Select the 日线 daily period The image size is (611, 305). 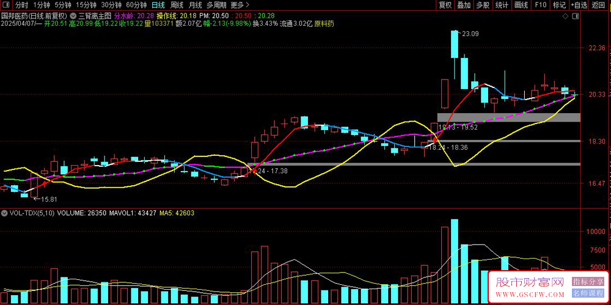point(158,5)
